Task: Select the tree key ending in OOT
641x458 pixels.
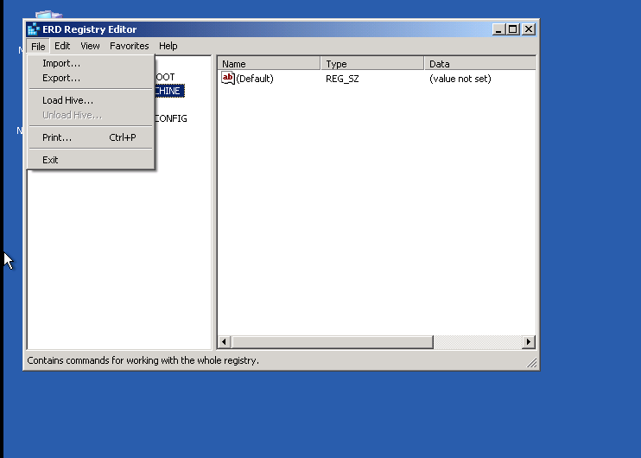Action: [x=165, y=77]
